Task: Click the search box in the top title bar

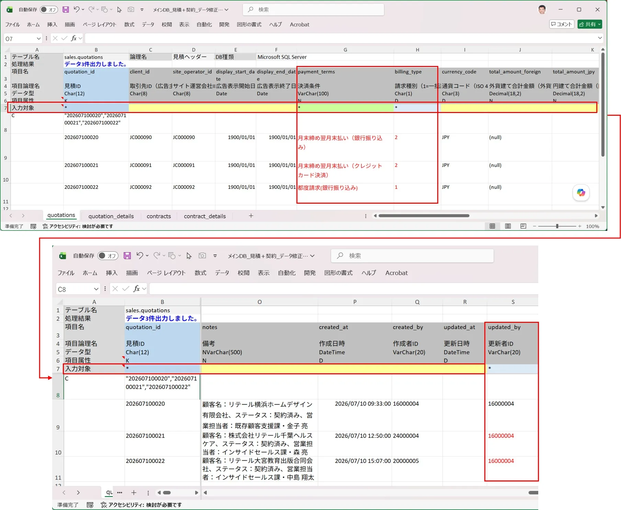Action: click(313, 10)
